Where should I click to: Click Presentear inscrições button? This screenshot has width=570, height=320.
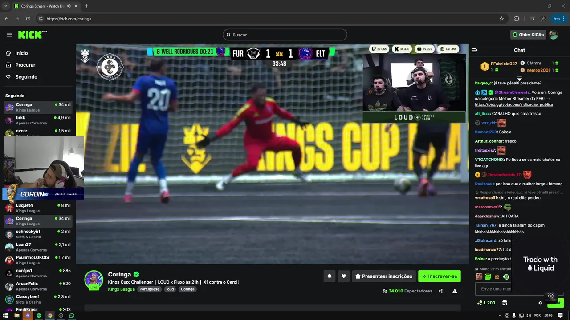click(x=384, y=276)
